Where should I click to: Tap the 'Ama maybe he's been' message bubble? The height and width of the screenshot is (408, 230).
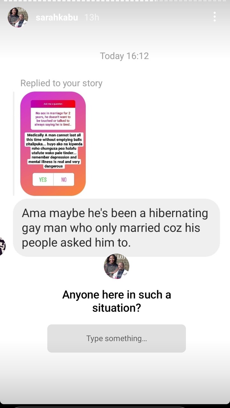pyautogui.click(x=116, y=228)
